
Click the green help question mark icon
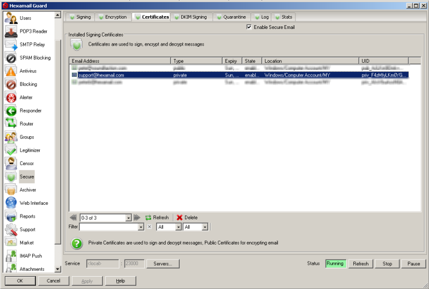[77, 243]
